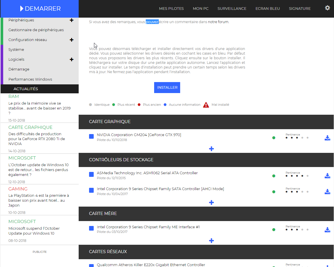Select the Intel ME Interface #1 checkbox
Screen dimensions: 334x267
[x=91, y=228]
